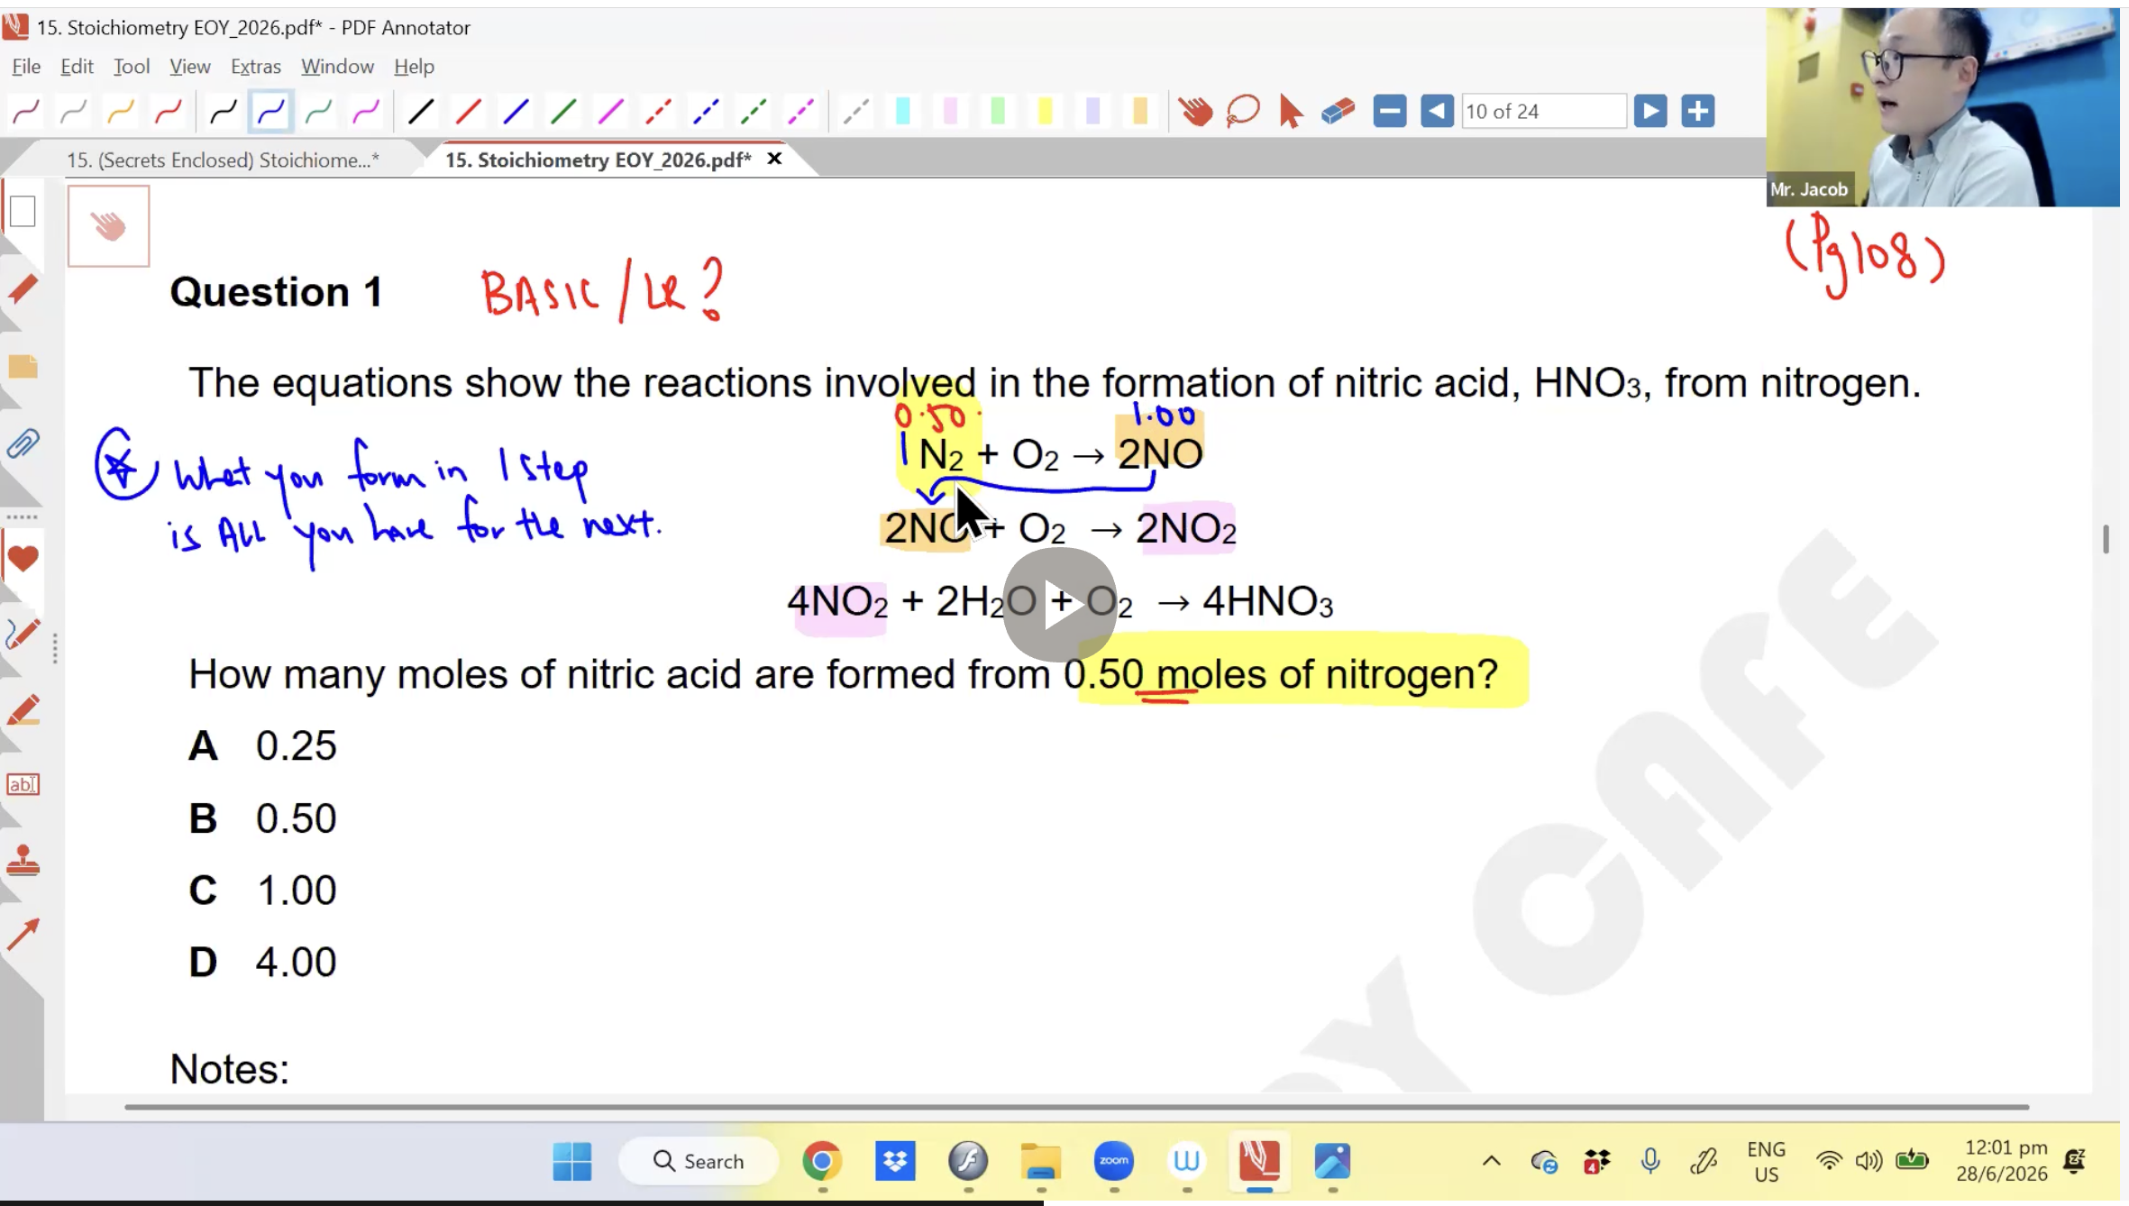Open the View menu
The width and height of the screenshot is (2129, 1206).
(x=190, y=67)
